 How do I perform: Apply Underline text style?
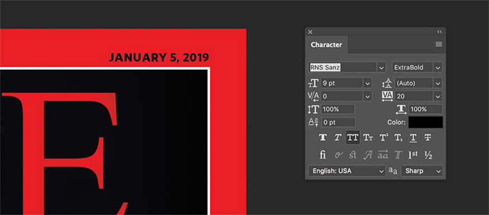[x=413, y=137]
